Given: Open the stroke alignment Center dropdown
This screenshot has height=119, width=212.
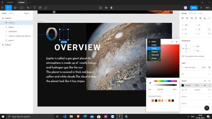Looking at the screenshot, I should 198,90.
